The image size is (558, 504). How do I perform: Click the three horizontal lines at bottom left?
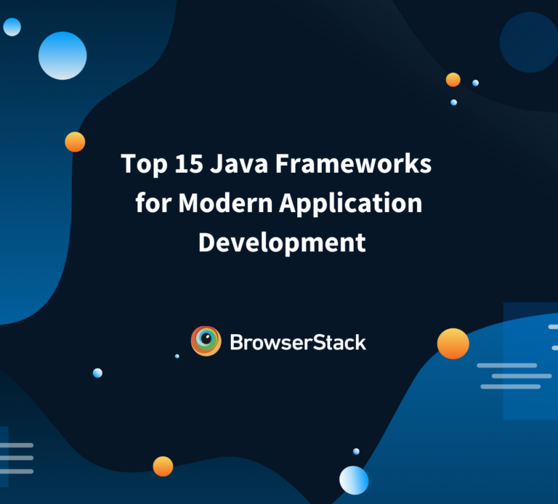pos(16,458)
